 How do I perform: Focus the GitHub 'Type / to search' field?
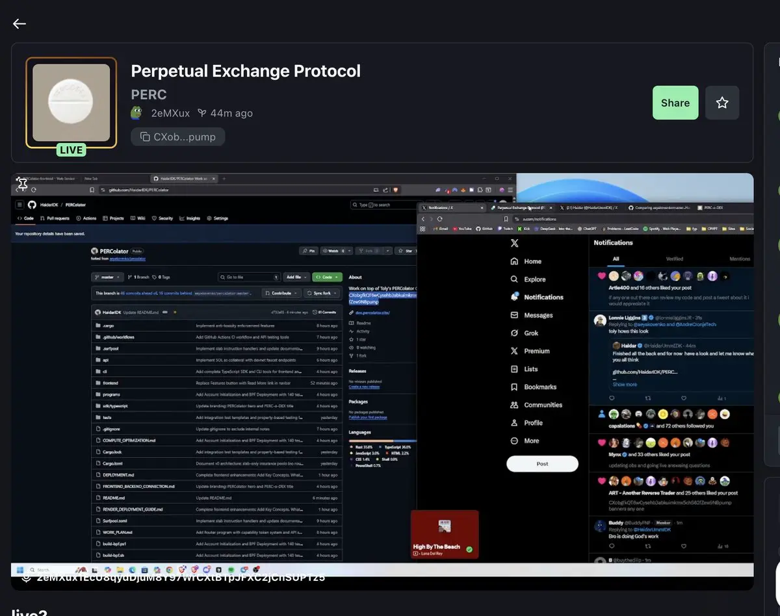[x=382, y=205]
